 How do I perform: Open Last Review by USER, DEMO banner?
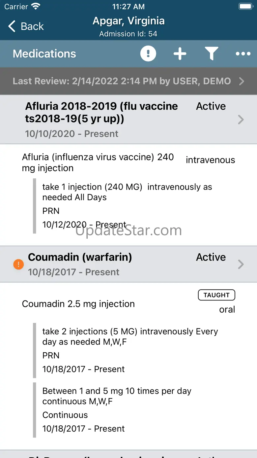click(128, 81)
